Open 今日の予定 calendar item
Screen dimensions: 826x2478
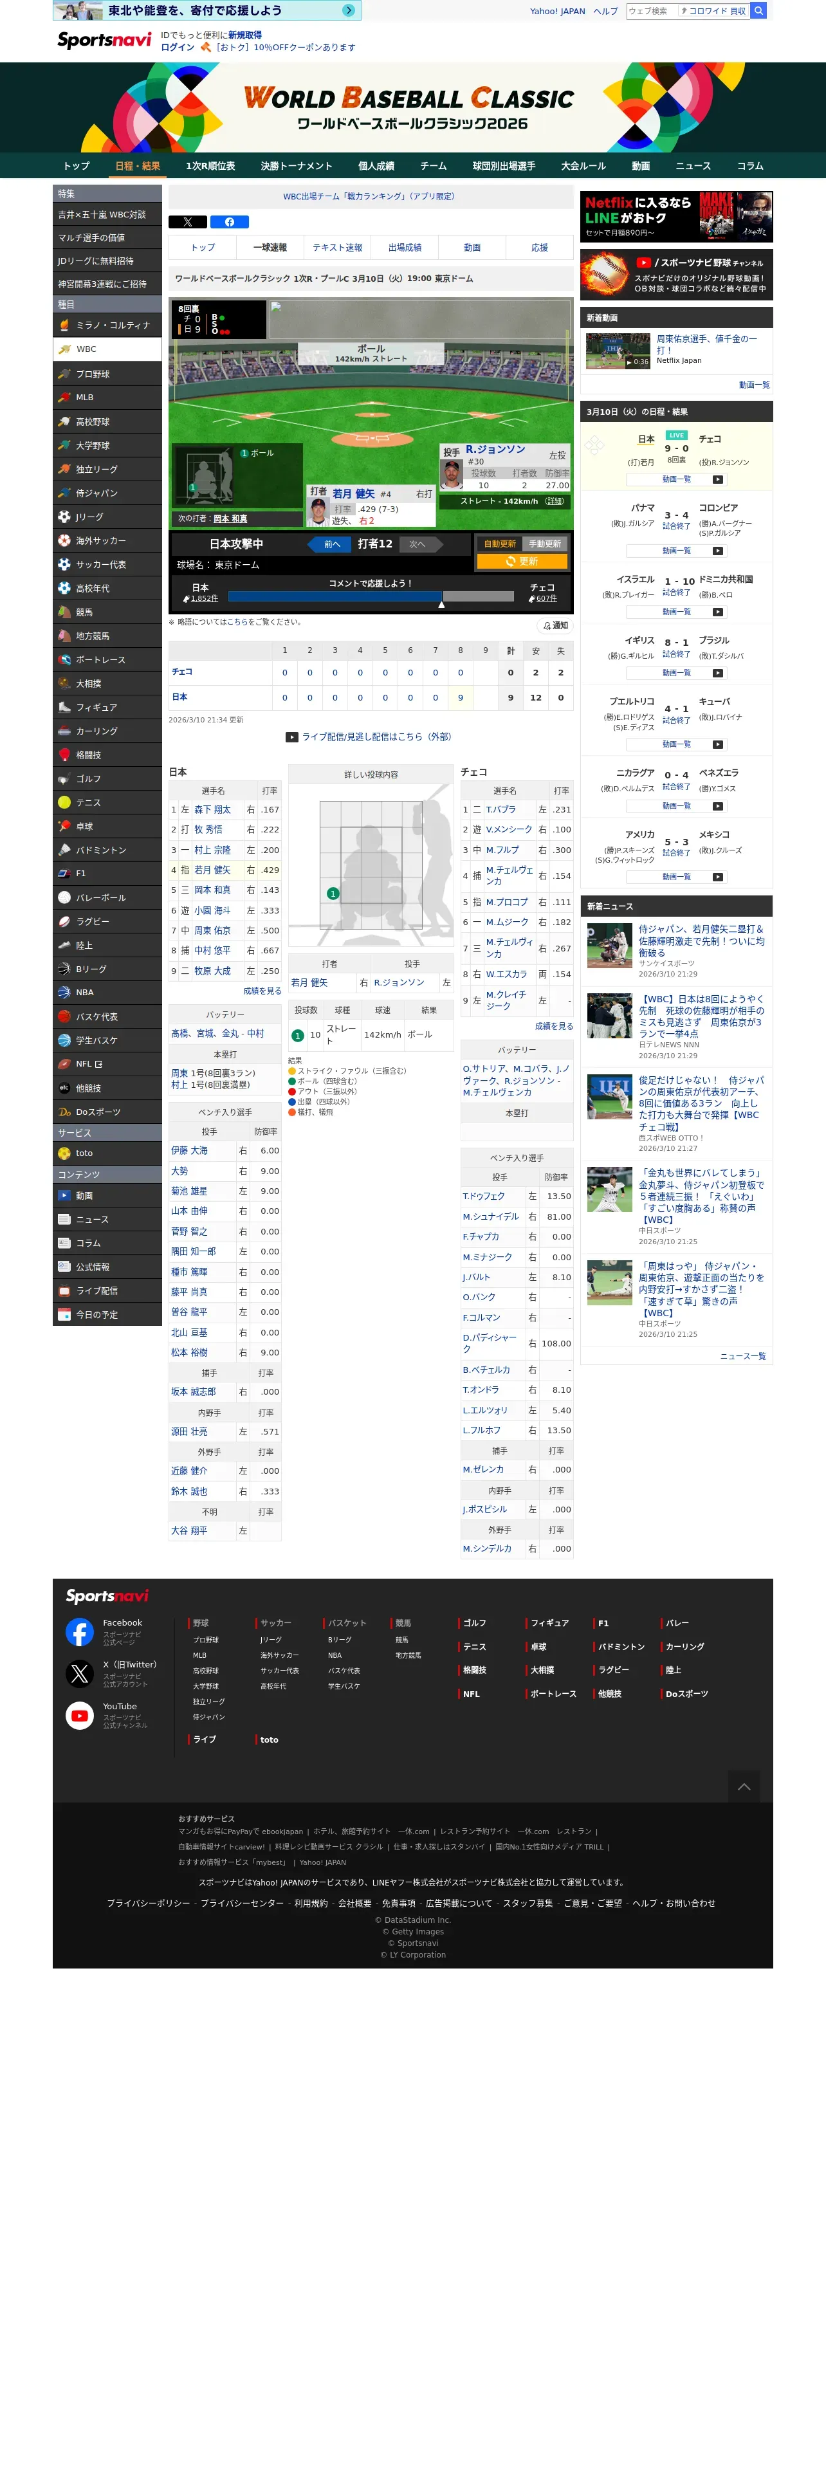coord(107,1314)
